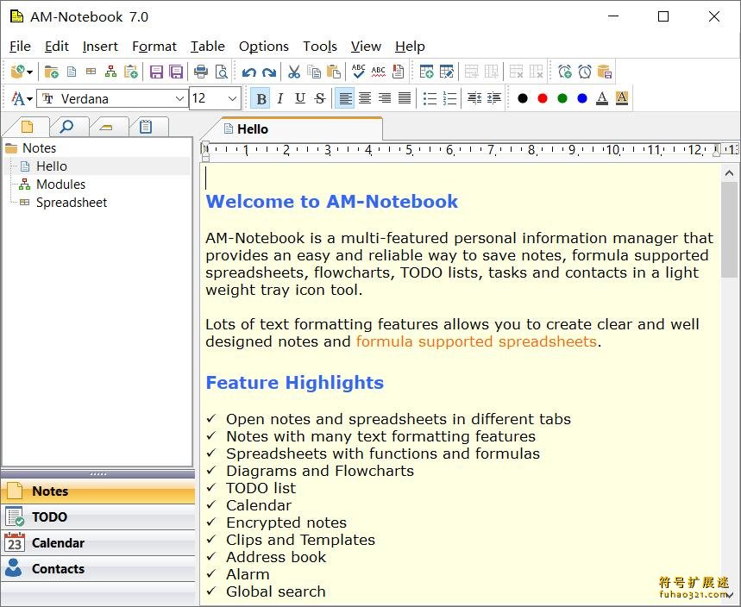Toggle italic formatting
Screen dimensions: 741x607
point(280,98)
